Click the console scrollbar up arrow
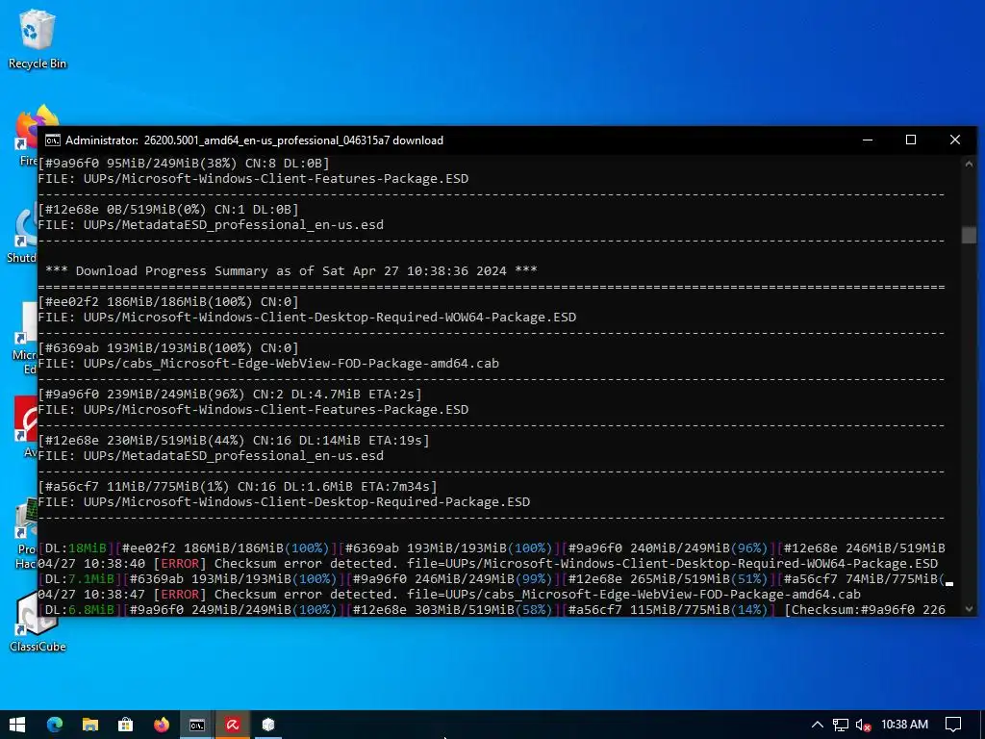Screen dimensions: 985x739 [969, 164]
